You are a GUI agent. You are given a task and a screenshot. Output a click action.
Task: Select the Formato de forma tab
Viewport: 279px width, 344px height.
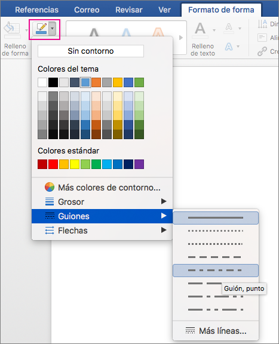coord(221,10)
